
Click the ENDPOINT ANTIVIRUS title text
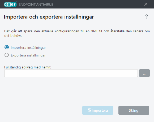36,5
